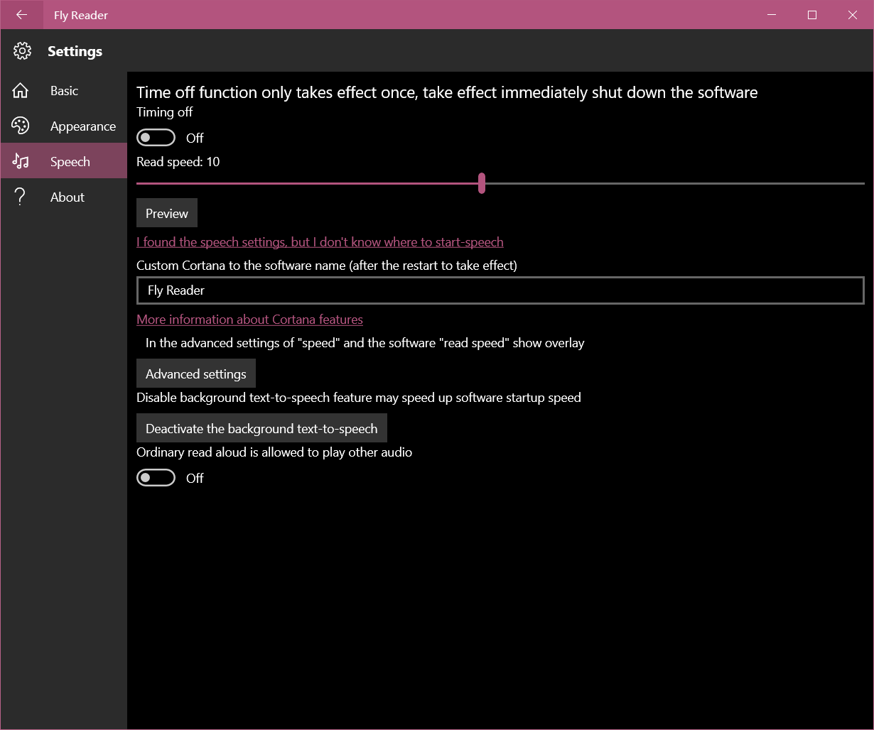This screenshot has width=874, height=730.
Task: Select the music note icon for Speech
Action: (22, 161)
